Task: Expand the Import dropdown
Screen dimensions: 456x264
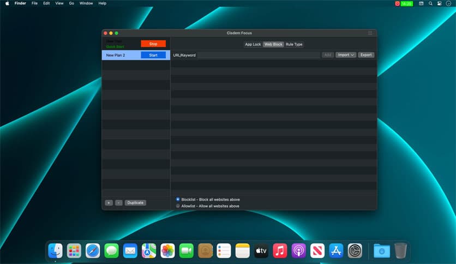Action: click(x=346, y=55)
